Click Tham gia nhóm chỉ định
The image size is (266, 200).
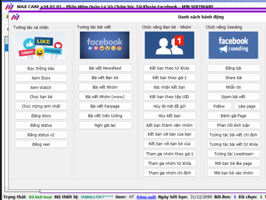pos(169,173)
